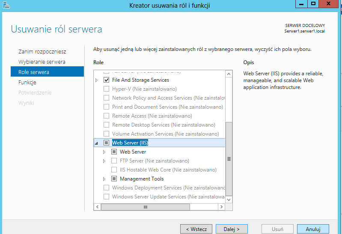The width and height of the screenshot is (342, 234).
Task: Expand File And Storage Services node
Action: 96,80
